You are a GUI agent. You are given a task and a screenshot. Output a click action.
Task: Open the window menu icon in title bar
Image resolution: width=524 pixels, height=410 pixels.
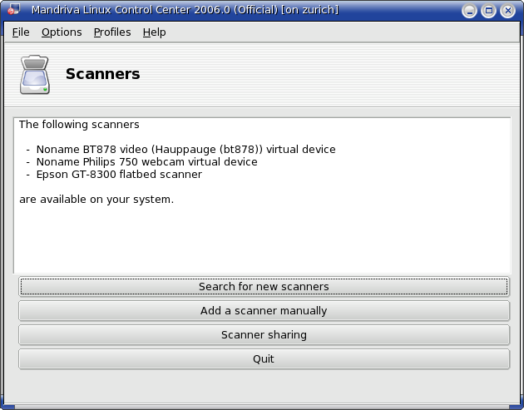(13, 9)
